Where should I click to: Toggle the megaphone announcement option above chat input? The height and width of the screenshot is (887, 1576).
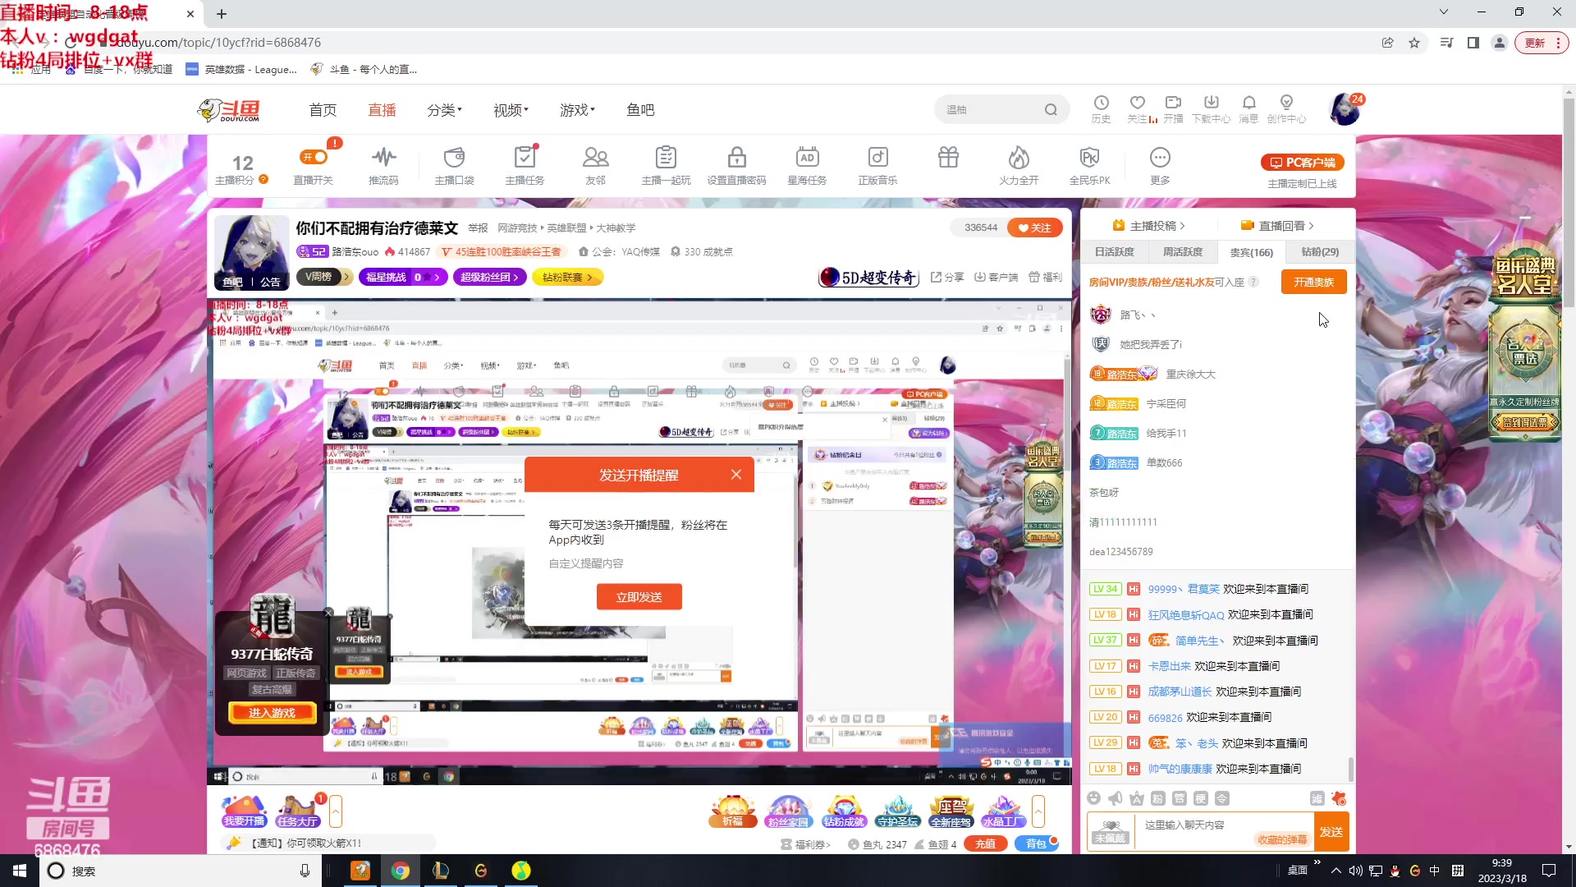(1115, 797)
